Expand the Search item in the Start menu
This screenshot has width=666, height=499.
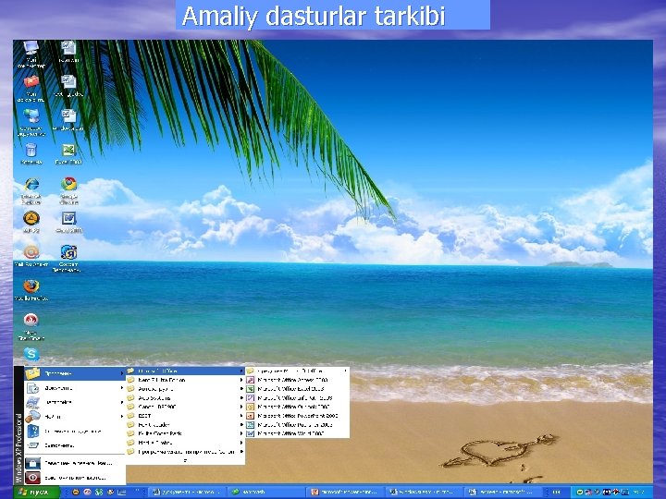[75, 417]
